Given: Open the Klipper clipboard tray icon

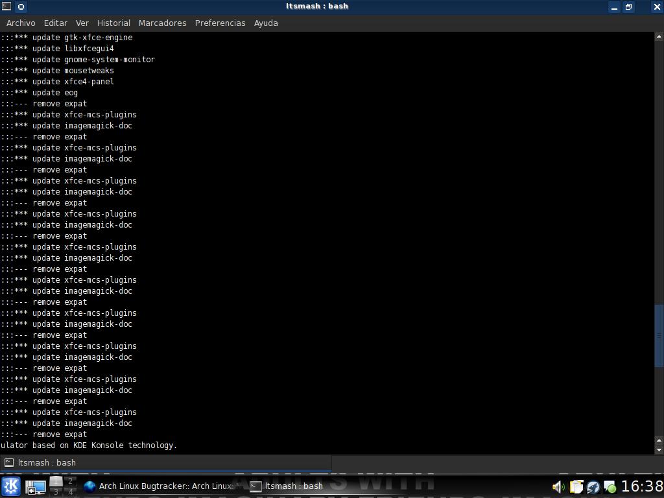Looking at the screenshot, I should tap(576, 486).
